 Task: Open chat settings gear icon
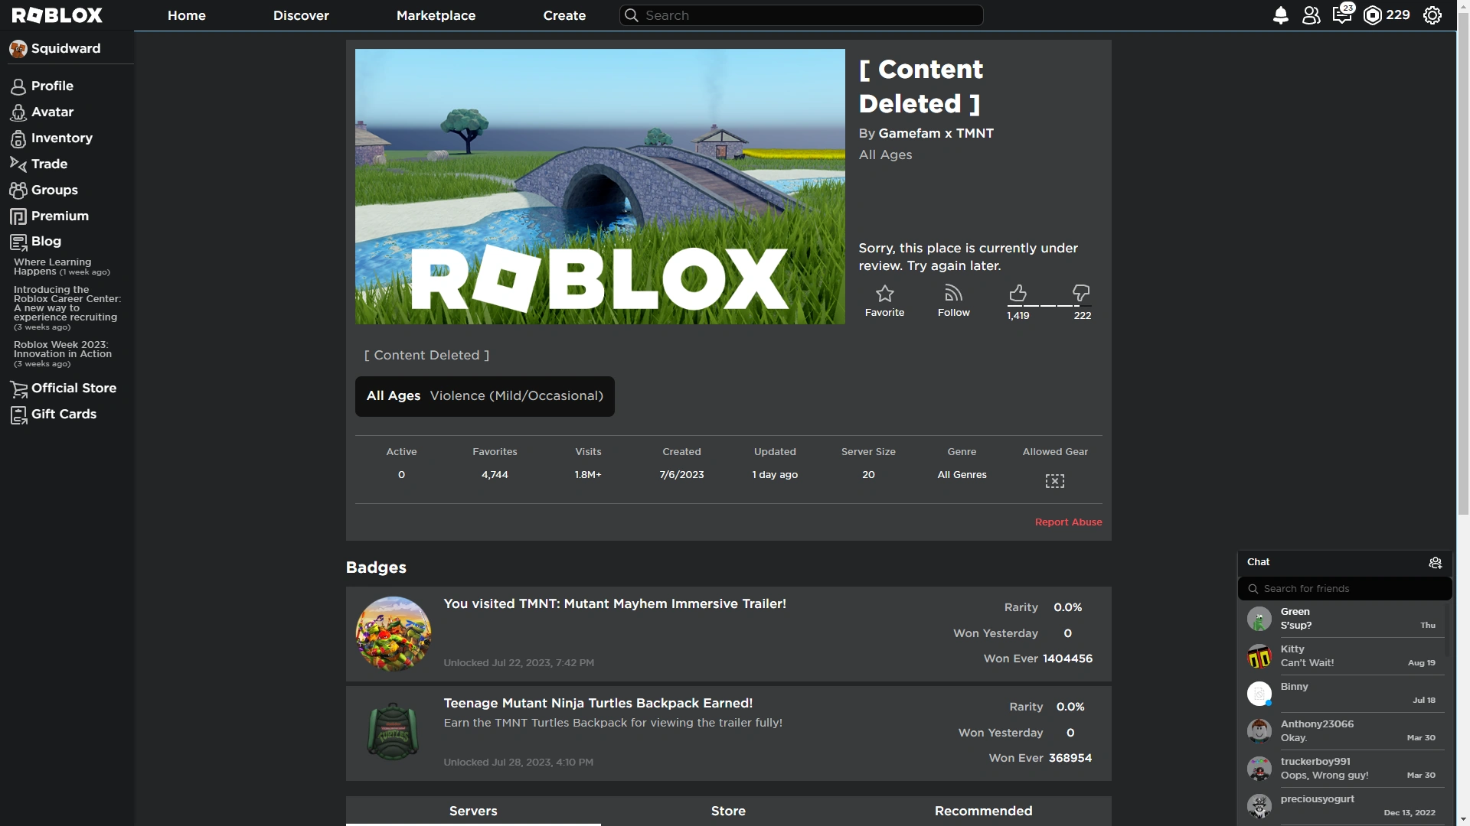pos(1435,563)
